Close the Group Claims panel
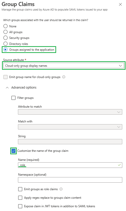Screen dimensions: 126x211 120,5
